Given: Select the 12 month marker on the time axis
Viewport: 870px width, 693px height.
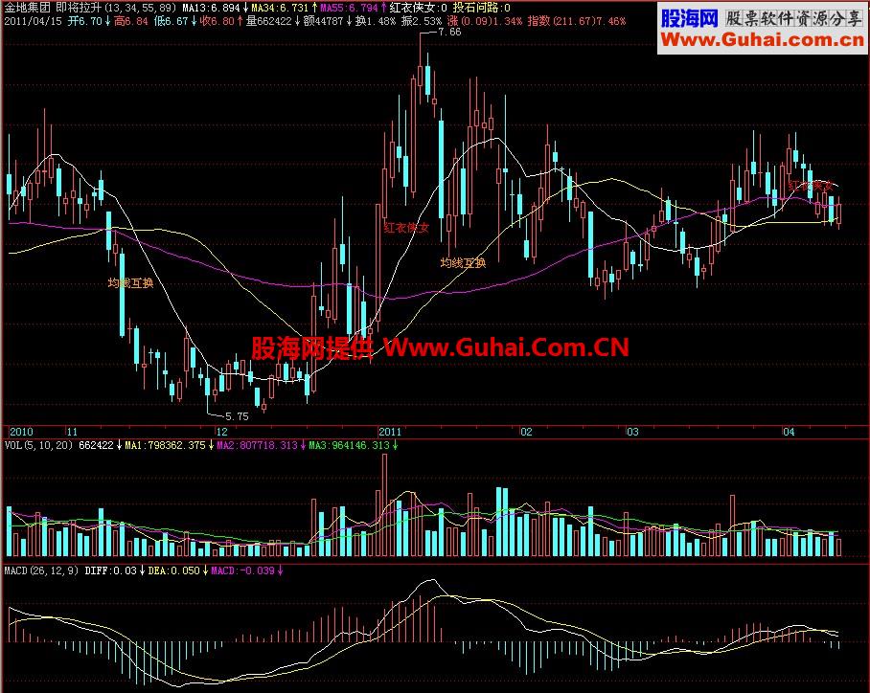Looking at the screenshot, I should [221, 432].
